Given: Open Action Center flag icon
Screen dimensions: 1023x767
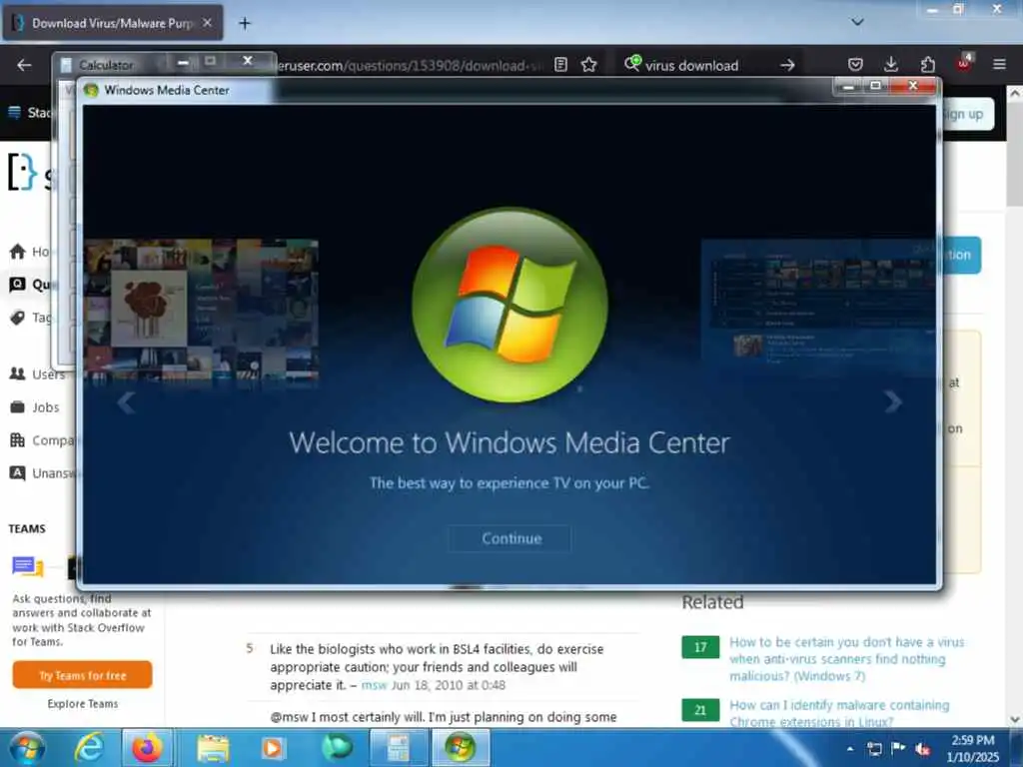Looking at the screenshot, I should pos(898,748).
